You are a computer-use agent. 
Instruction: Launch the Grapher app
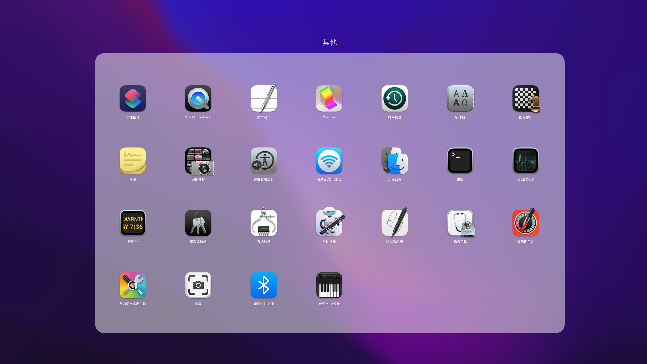[329, 98]
